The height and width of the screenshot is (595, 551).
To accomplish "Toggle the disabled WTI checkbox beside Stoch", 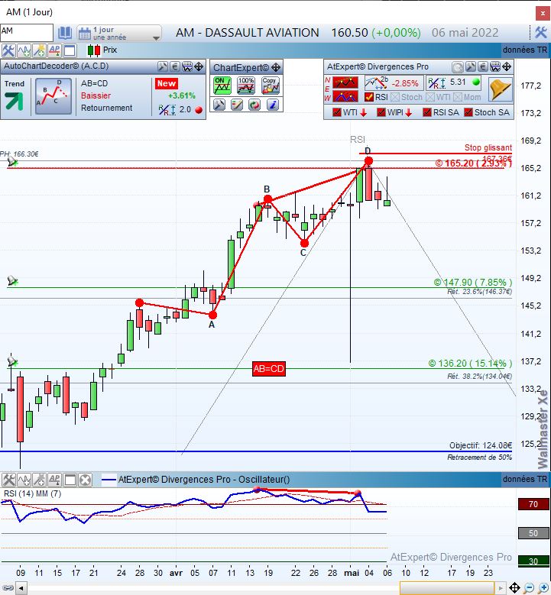I will (x=429, y=98).
